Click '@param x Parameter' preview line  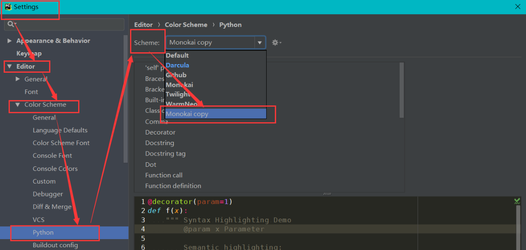[x=224, y=230]
